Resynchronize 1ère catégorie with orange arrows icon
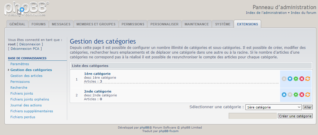318x135 pixels. pos(308,79)
